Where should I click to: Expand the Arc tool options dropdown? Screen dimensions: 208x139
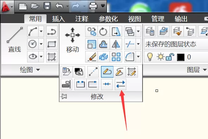[41, 32]
